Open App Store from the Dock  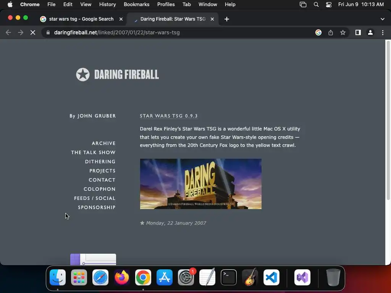tap(165, 277)
